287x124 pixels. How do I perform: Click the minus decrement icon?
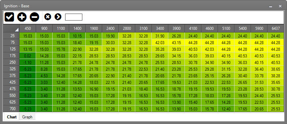(34, 17)
